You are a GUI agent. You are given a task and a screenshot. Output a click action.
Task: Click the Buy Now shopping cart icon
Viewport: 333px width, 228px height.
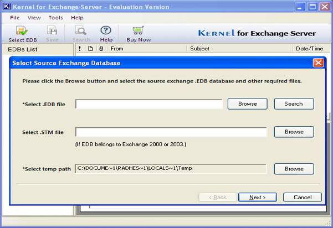tap(139, 32)
